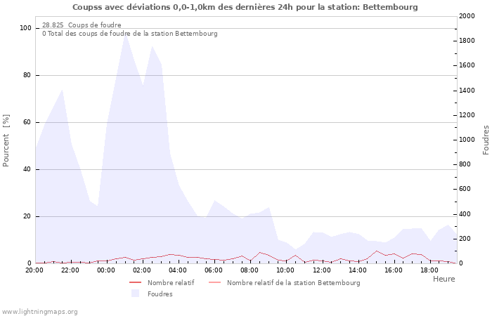
Task: Click the 20 percent axis value
Action: coord(27,216)
